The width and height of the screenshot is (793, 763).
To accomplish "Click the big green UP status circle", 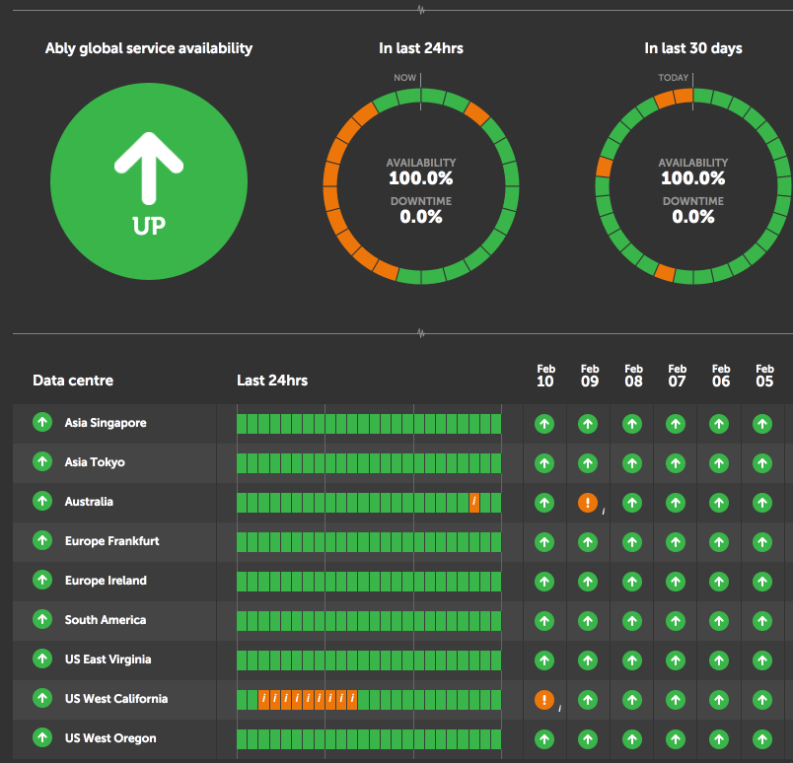I will pos(149,181).
